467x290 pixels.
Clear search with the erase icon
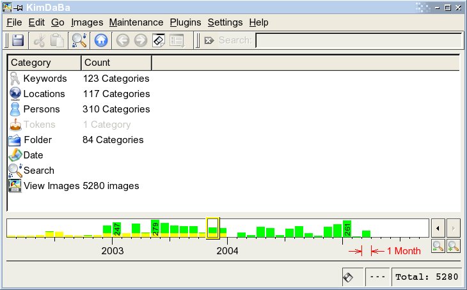(209, 40)
